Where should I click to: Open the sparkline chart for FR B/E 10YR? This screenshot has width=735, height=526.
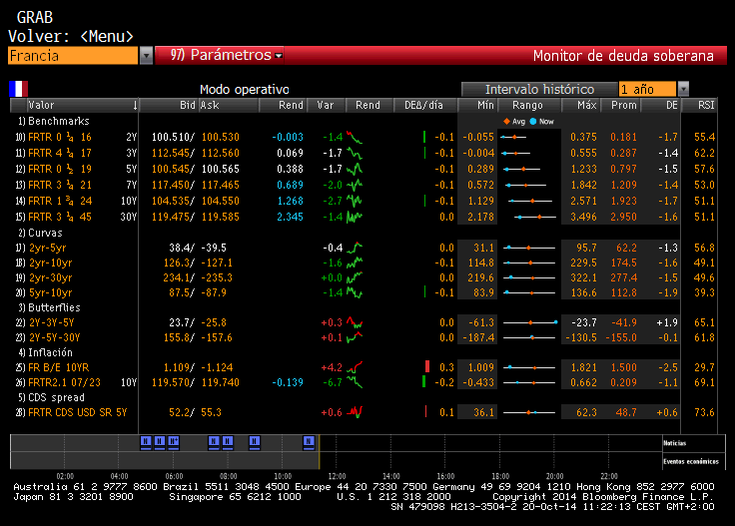click(355, 367)
